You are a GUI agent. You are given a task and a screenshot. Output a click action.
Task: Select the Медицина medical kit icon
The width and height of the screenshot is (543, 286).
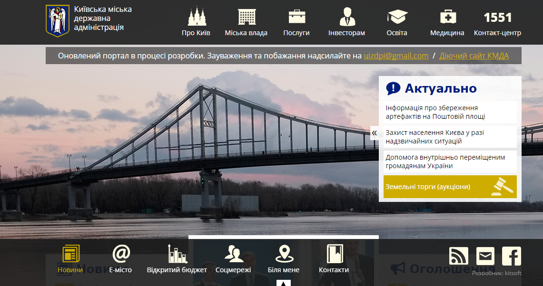pyautogui.click(x=447, y=17)
